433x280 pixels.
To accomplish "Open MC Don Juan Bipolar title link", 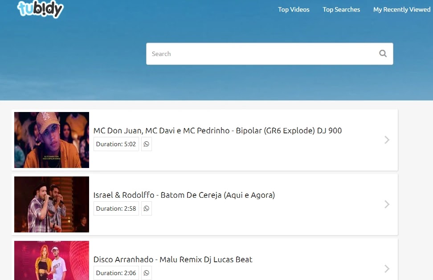I will coord(217,131).
